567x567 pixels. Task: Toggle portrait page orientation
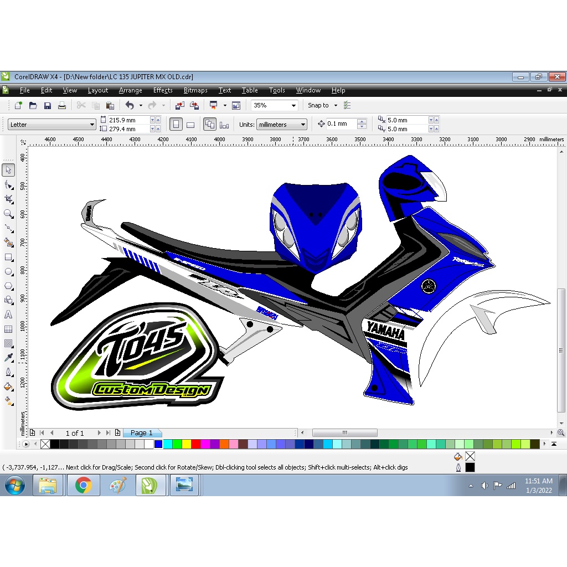tap(176, 124)
